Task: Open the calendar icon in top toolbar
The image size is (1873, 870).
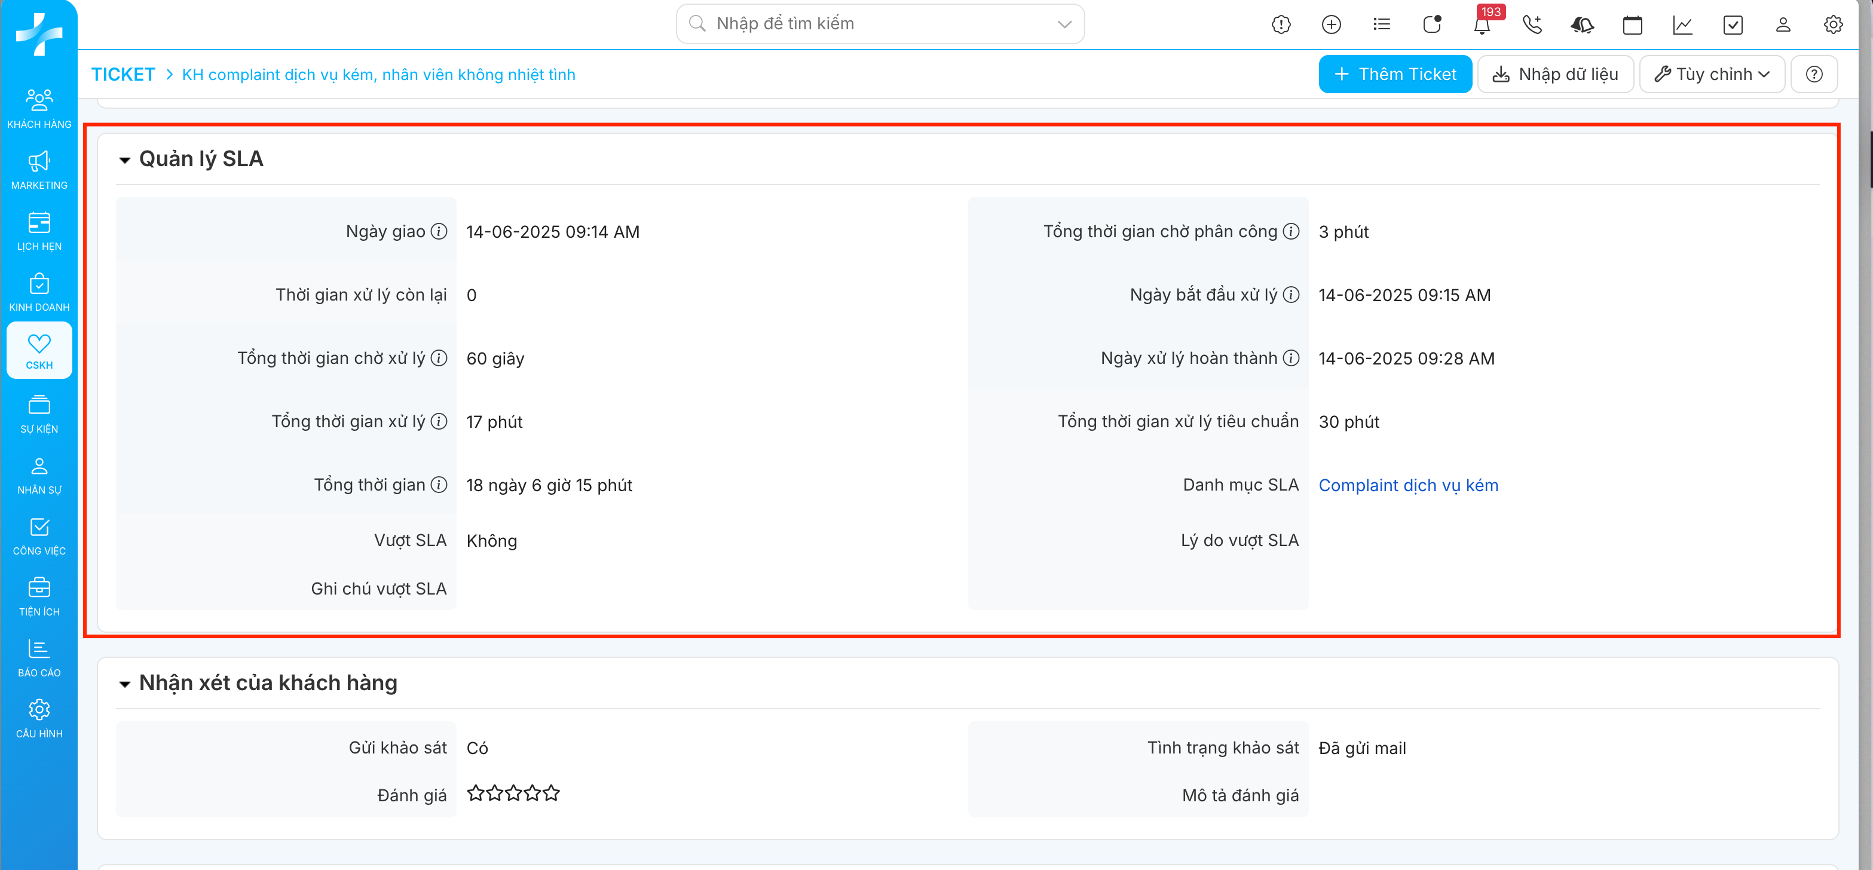Action: (x=1632, y=24)
